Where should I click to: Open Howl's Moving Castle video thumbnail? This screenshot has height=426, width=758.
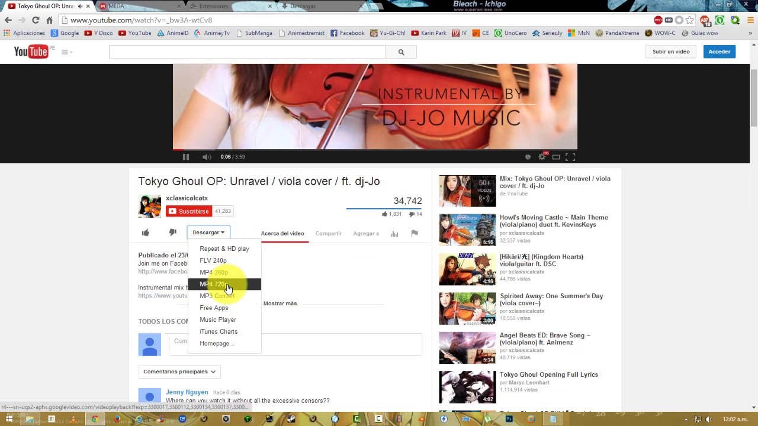pos(467,230)
